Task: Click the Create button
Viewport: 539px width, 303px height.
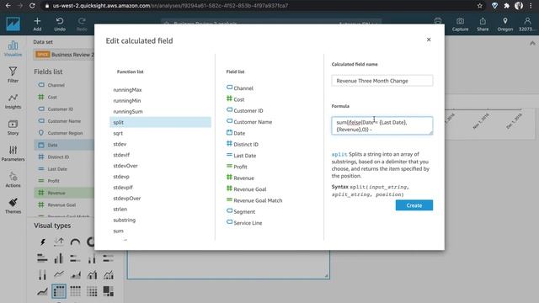Action: [x=414, y=205]
